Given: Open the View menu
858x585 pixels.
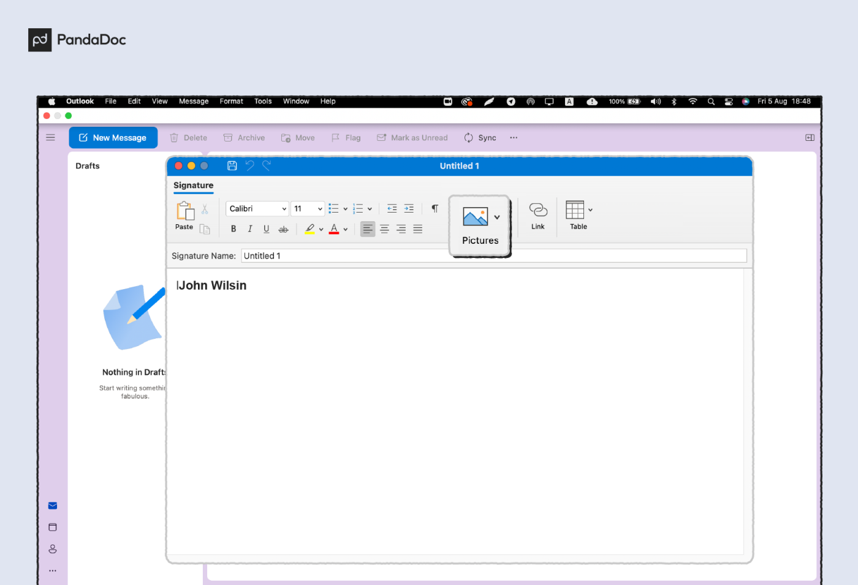Looking at the screenshot, I should point(160,102).
